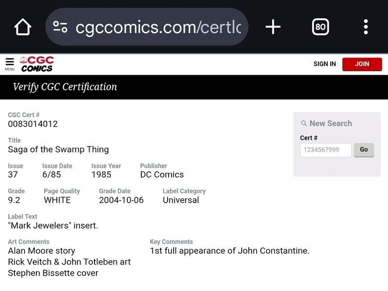
Task: Select cert number 0083014012
Action: 33,124
